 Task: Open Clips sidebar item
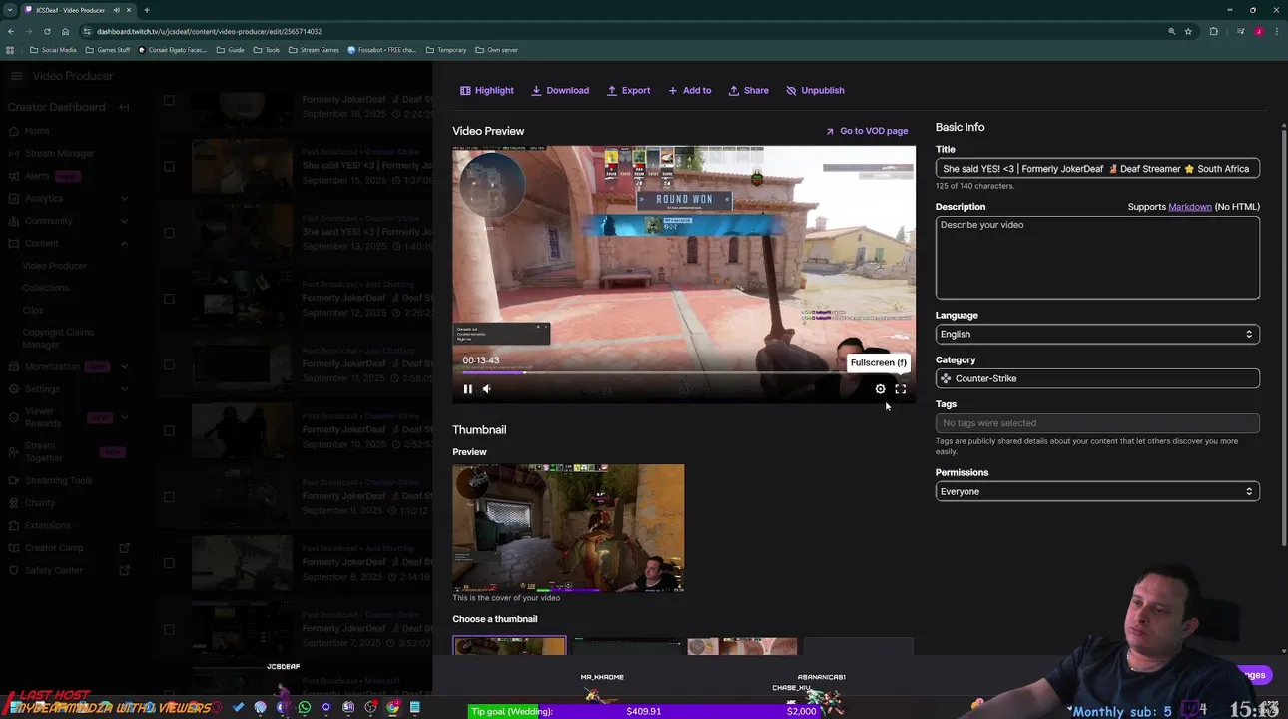coord(33,310)
